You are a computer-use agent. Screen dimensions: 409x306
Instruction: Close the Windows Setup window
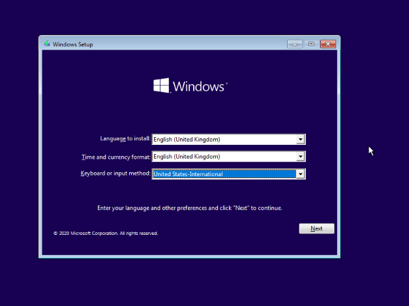pyautogui.click(x=328, y=44)
